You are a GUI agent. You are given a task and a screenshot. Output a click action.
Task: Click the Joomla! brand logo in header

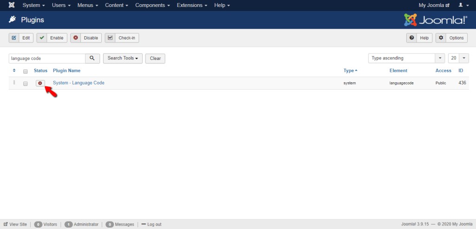click(x=436, y=20)
